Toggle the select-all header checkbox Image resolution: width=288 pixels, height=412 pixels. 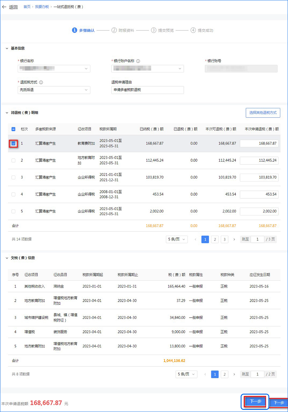pyautogui.click(x=14, y=129)
